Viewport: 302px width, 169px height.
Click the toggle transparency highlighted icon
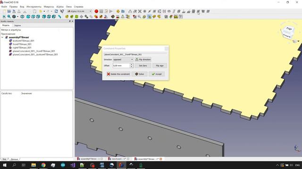coord(149,17)
